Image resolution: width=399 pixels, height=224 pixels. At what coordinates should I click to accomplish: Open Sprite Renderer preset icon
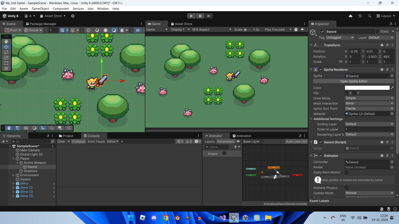(387, 69)
